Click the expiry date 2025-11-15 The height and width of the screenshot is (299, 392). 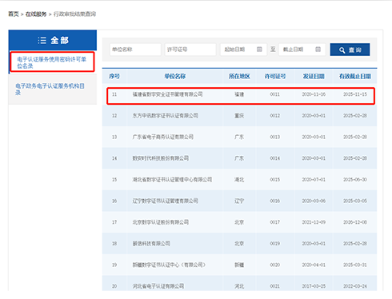pos(355,94)
